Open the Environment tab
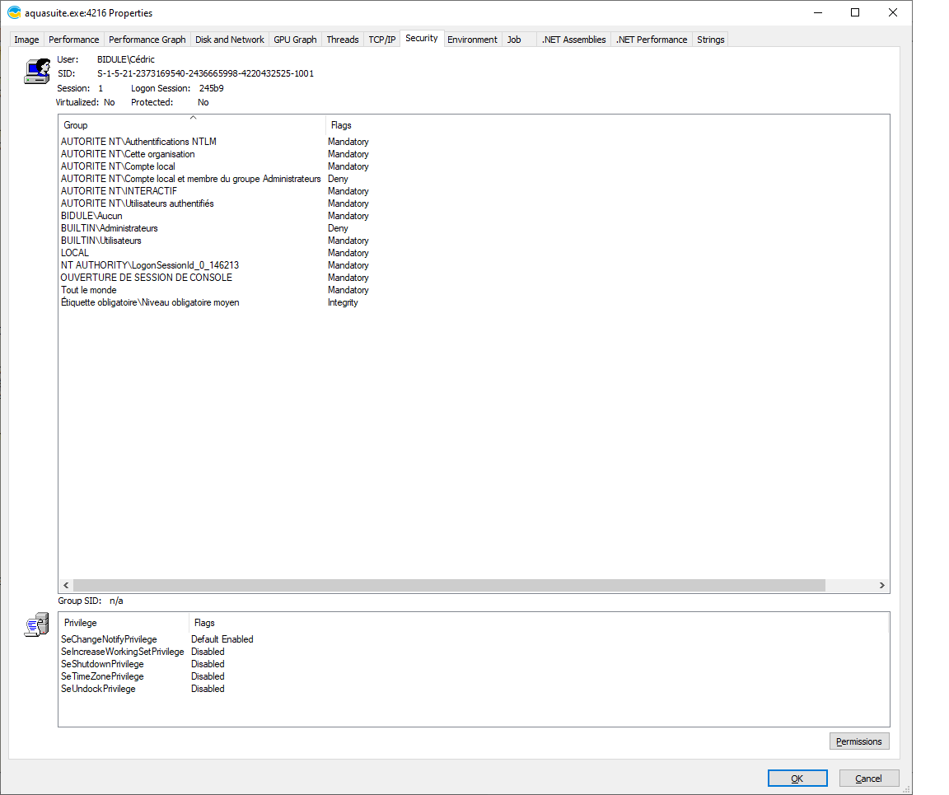The image size is (949, 795). [x=472, y=40]
